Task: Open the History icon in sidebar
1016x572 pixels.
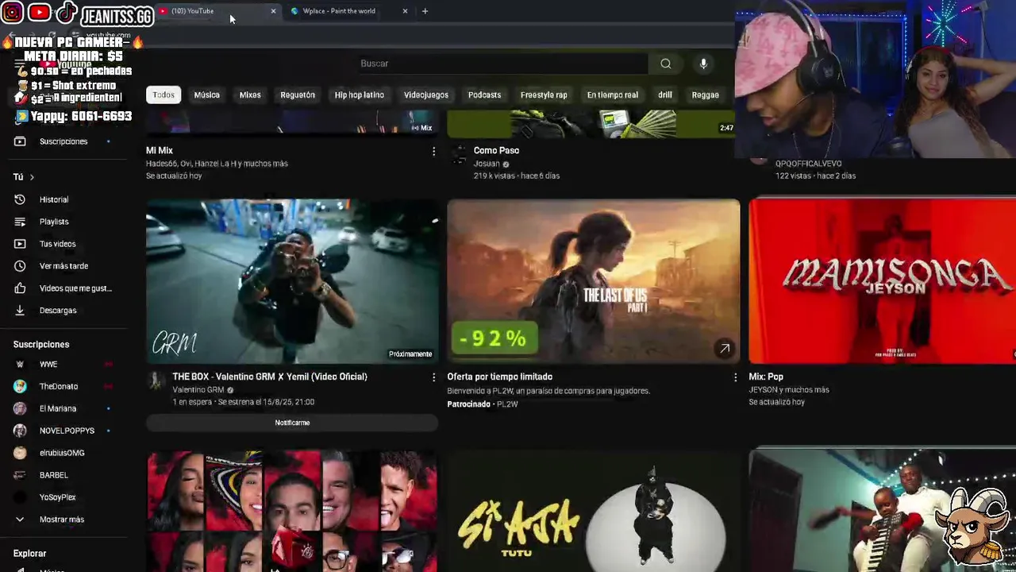Action: [x=20, y=199]
